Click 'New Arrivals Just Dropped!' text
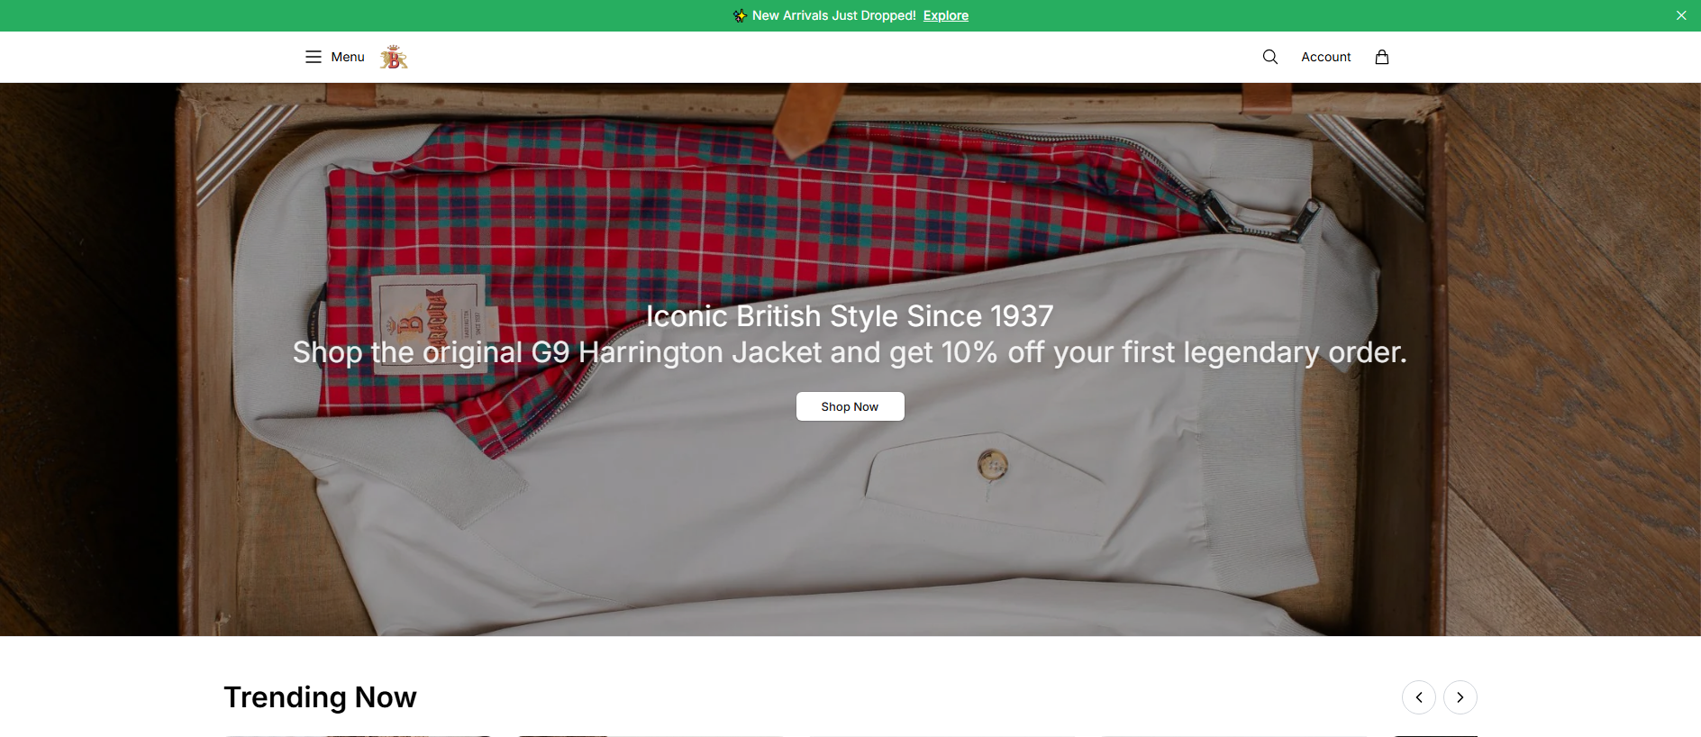 pyautogui.click(x=833, y=15)
